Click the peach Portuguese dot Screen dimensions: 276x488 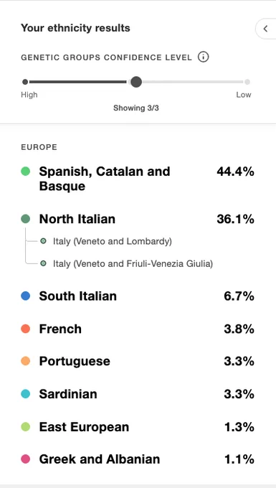click(26, 361)
